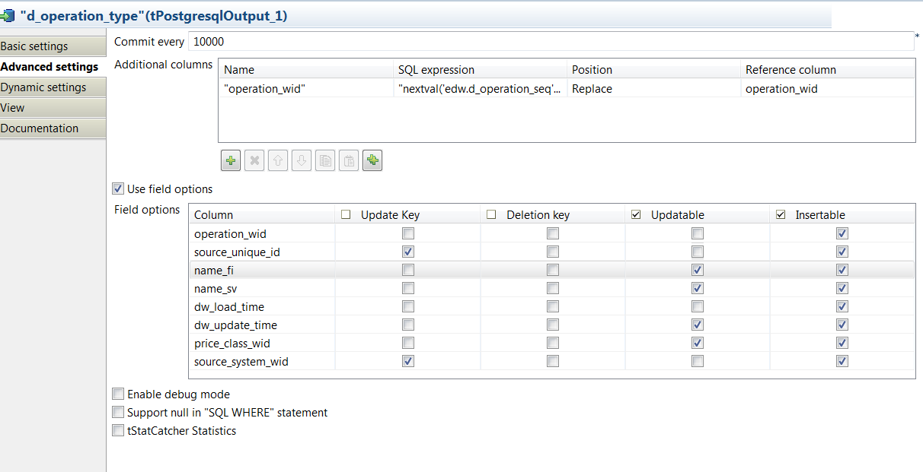This screenshot has width=923, height=472.
Task: Select name_fi in Field options
Action: point(262,270)
